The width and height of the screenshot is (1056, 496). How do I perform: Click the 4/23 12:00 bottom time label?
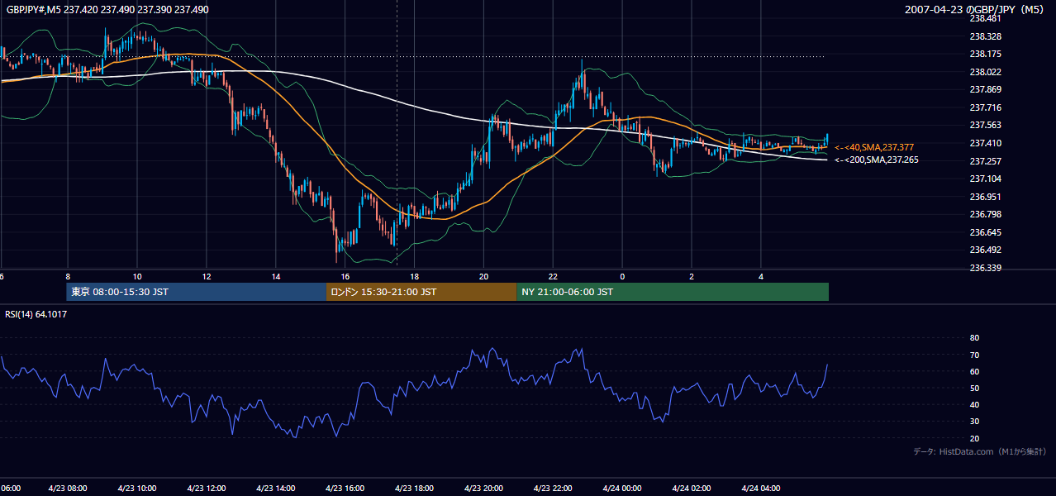[x=207, y=488]
